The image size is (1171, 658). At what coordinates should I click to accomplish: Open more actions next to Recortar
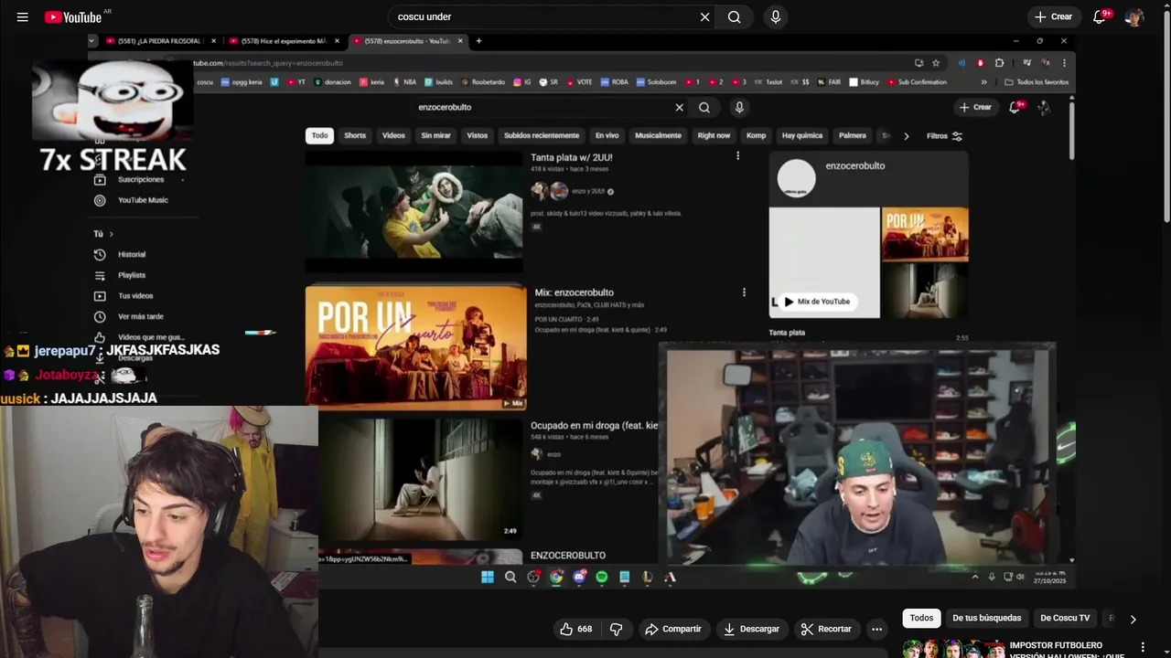coord(876,629)
